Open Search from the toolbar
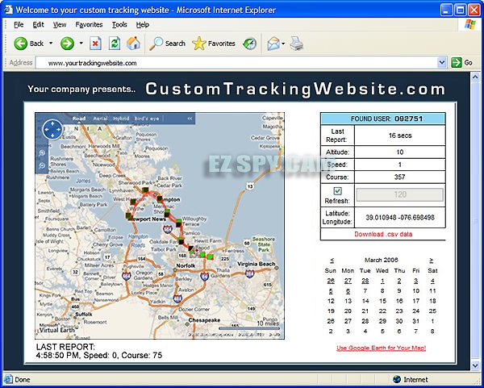This screenshot has height=388, width=484. tap(168, 44)
